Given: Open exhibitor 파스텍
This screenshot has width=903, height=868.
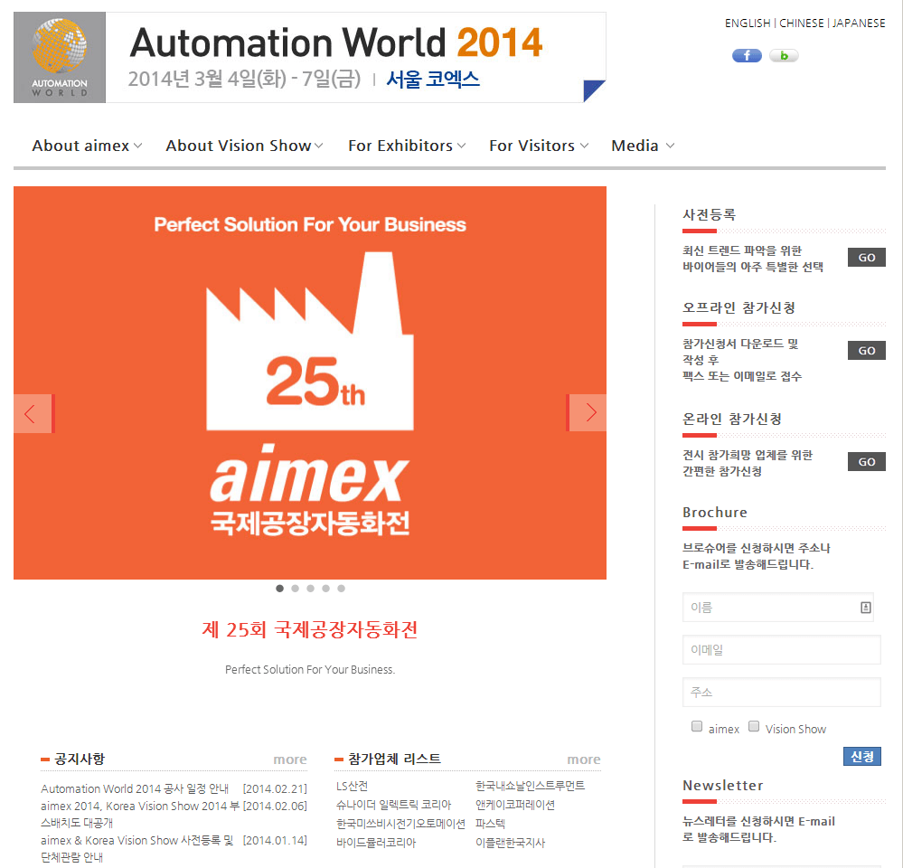Looking at the screenshot, I should click(490, 824).
